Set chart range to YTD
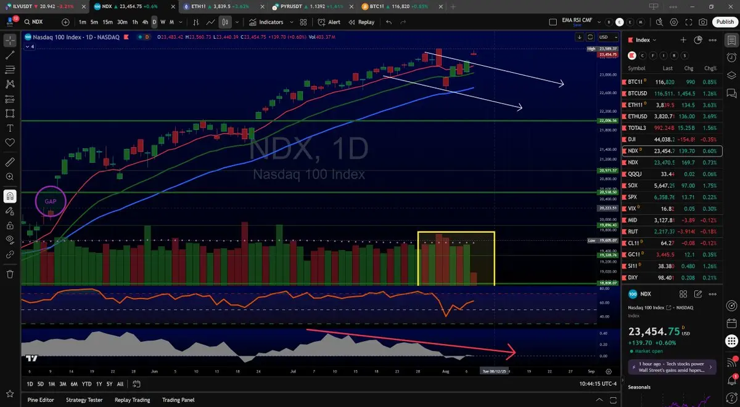 point(86,384)
